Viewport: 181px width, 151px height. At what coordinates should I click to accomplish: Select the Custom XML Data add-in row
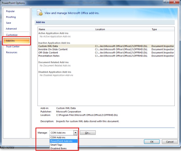(x=106, y=46)
